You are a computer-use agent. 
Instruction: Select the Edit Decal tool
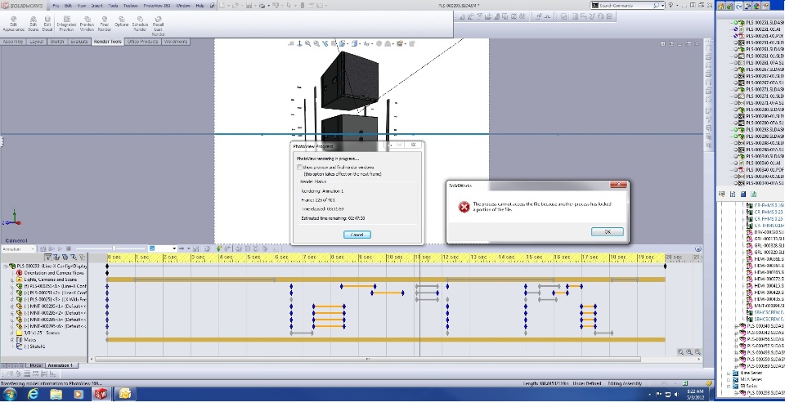(x=47, y=24)
